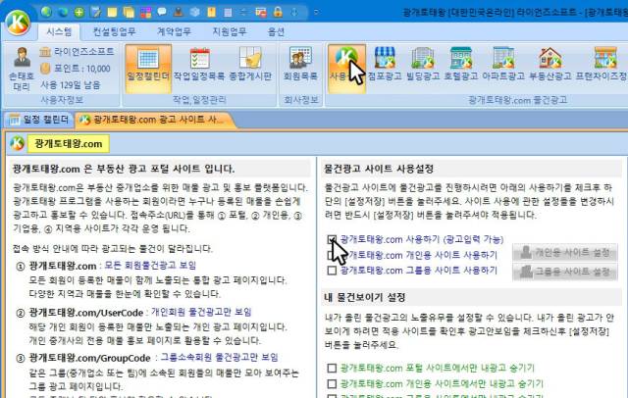Image resolution: width=628 pixels, height=398 pixels.
Task: Click the red window calendar icon in quick toolbar
Action: pos(261,12)
